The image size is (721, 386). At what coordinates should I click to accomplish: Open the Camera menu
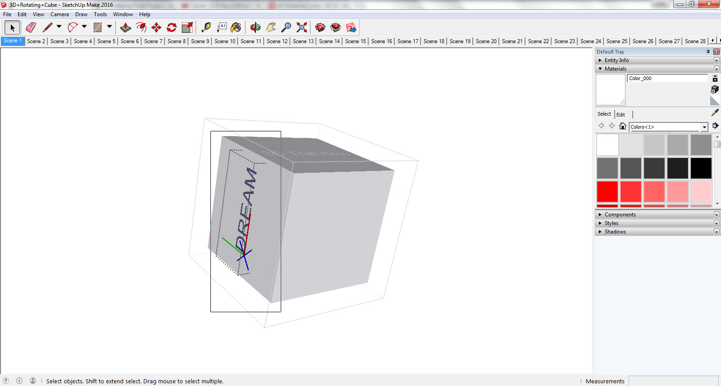[x=59, y=14]
